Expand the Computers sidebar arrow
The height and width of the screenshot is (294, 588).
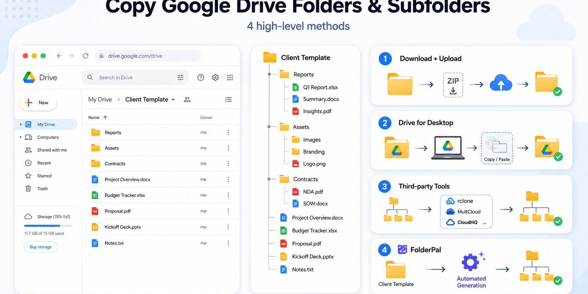(21, 137)
